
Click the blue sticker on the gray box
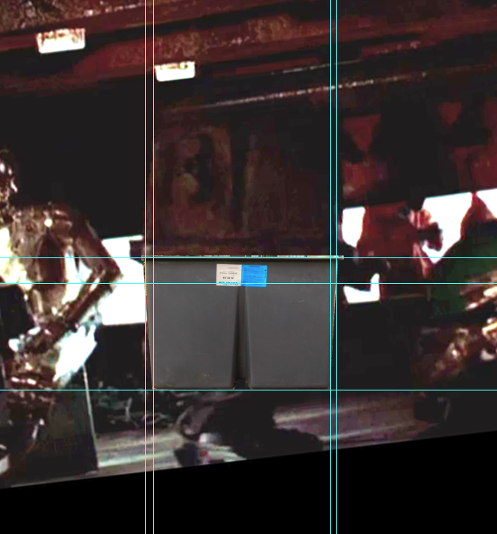(x=254, y=276)
